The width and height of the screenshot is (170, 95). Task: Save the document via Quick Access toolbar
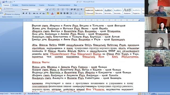pos(3,2)
